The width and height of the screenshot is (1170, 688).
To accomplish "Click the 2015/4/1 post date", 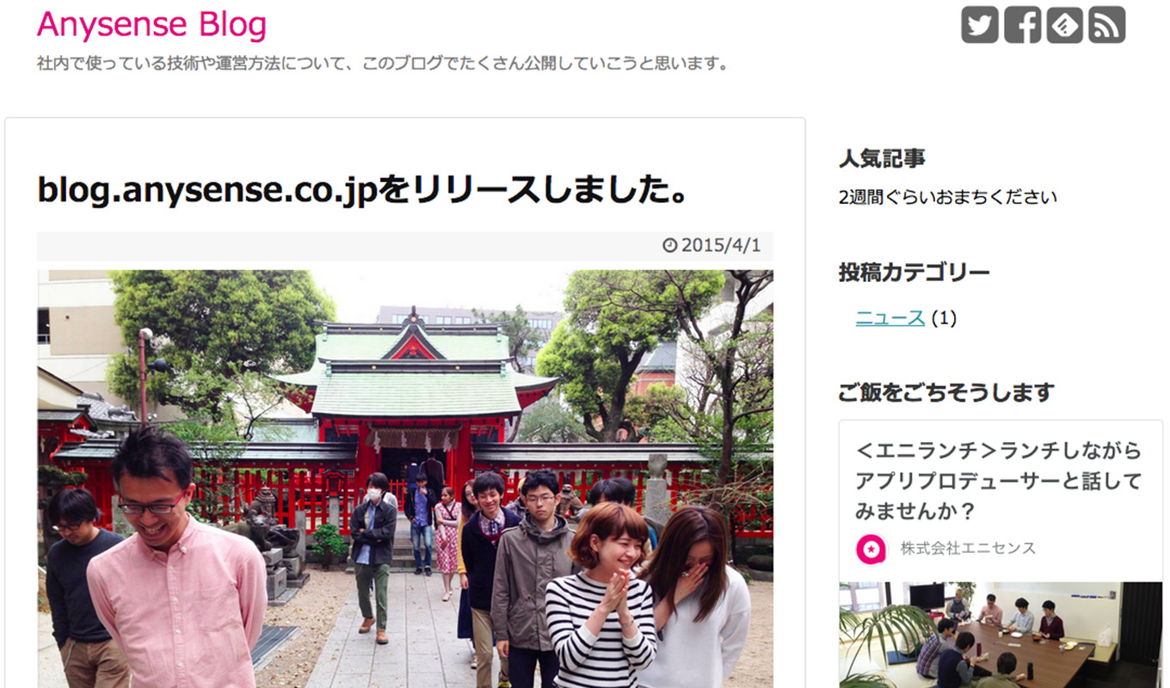I will (721, 246).
